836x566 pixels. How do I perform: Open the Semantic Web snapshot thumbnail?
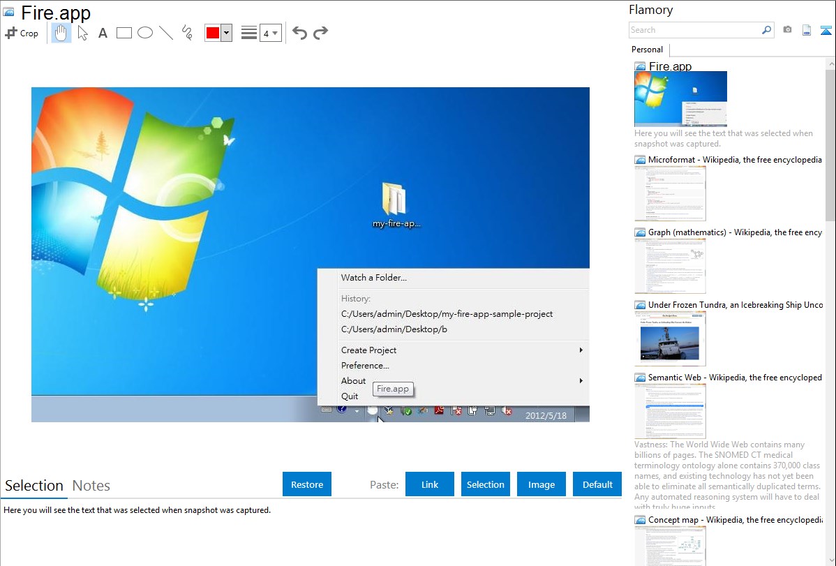[670, 411]
